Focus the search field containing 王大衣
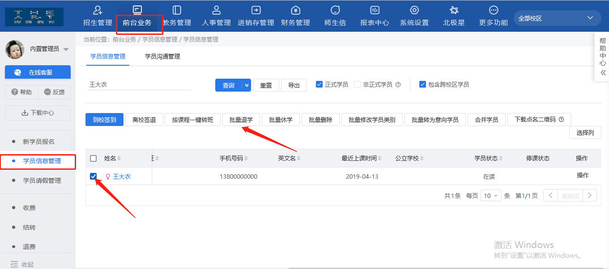This screenshot has width=609, height=269. (140, 84)
